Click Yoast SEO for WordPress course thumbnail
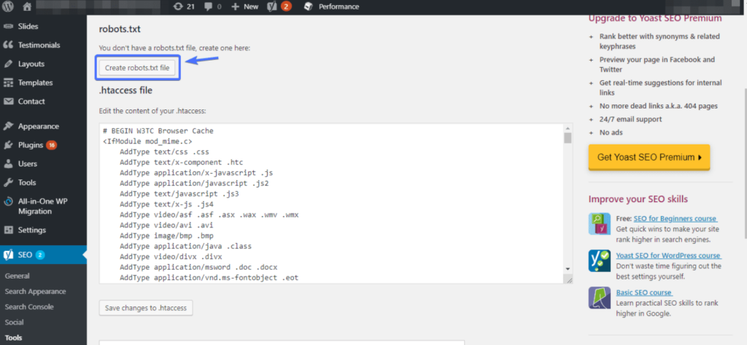 pos(600,260)
